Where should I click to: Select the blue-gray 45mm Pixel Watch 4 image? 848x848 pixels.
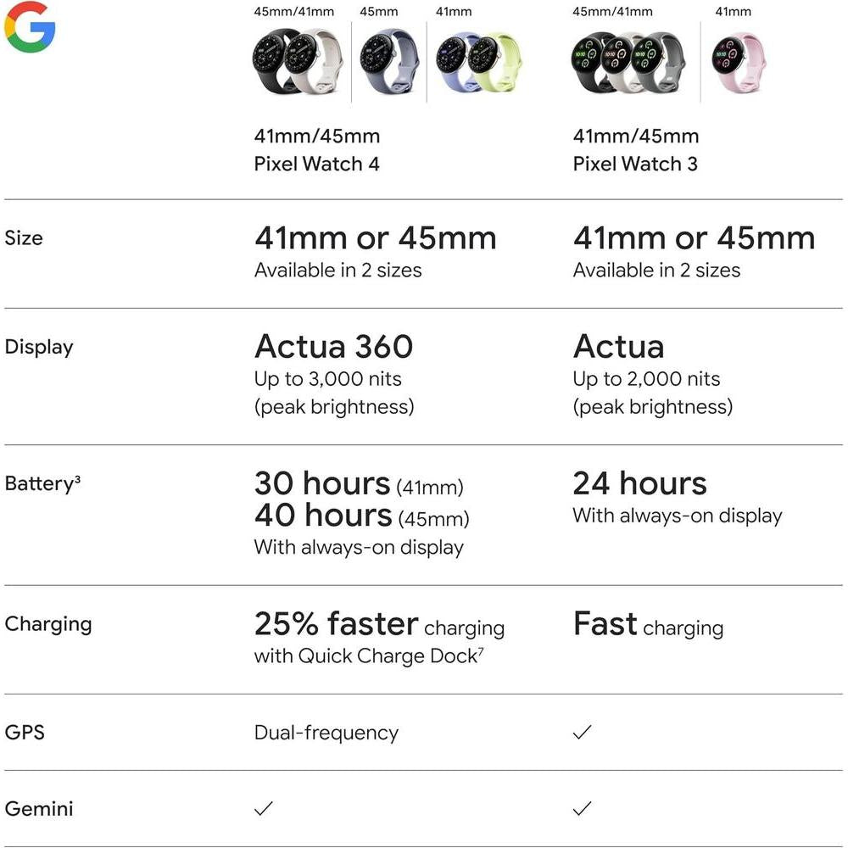tap(389, 61)
